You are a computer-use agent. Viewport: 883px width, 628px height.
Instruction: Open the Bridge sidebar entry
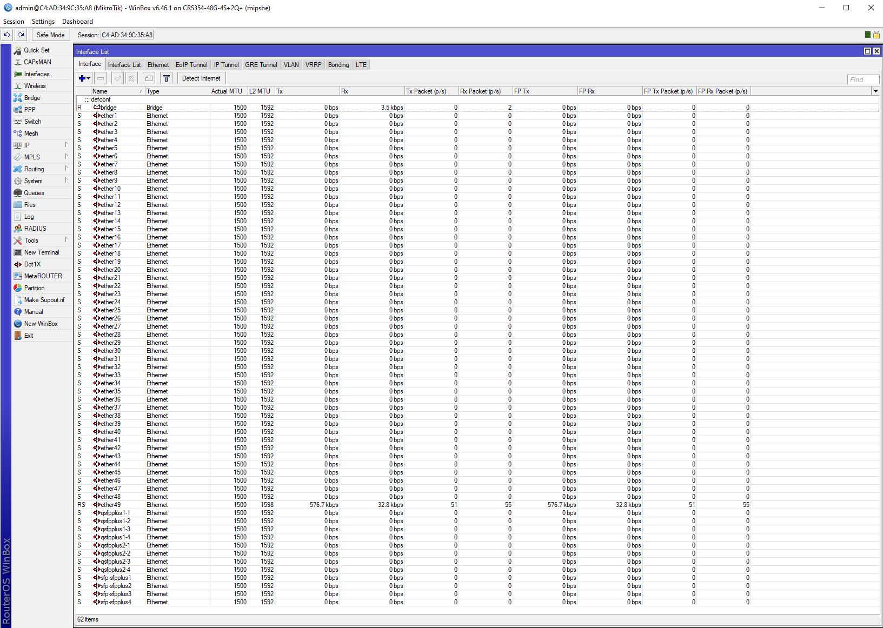coord(42,98)
